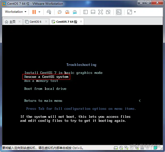Click the Troubleshooting heading text
Viewport: 165px width, 152px height.
[x=81, y=65]
